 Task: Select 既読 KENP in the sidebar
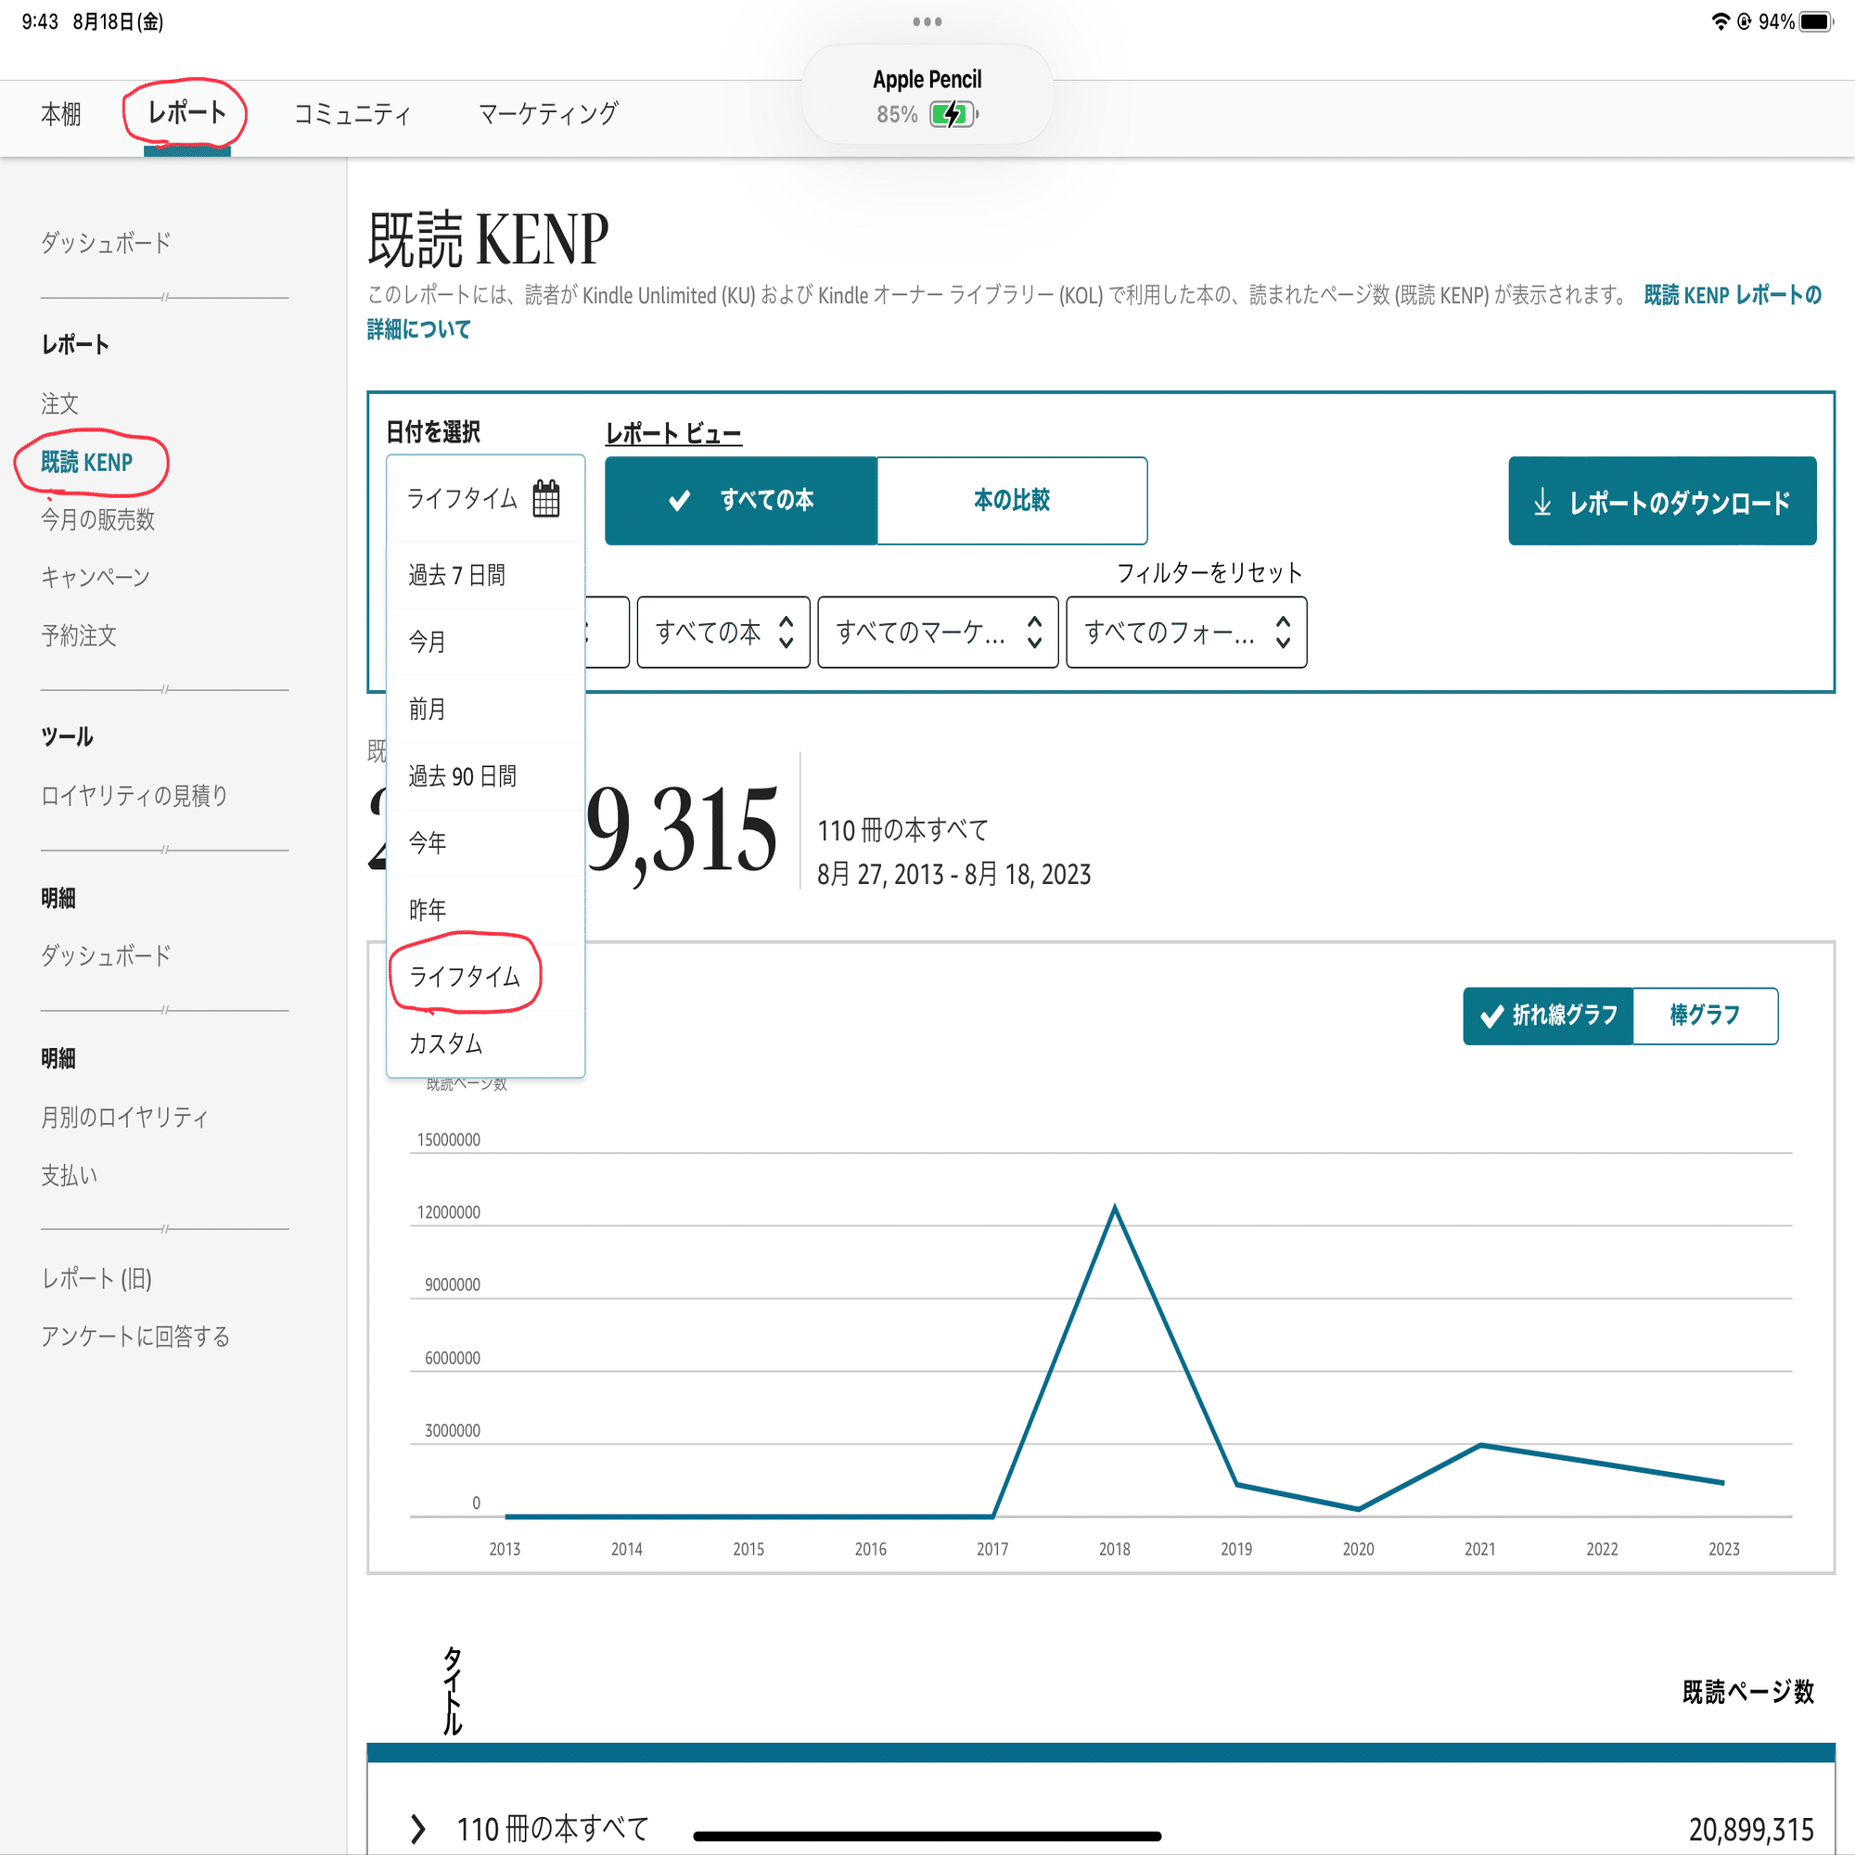84,463
